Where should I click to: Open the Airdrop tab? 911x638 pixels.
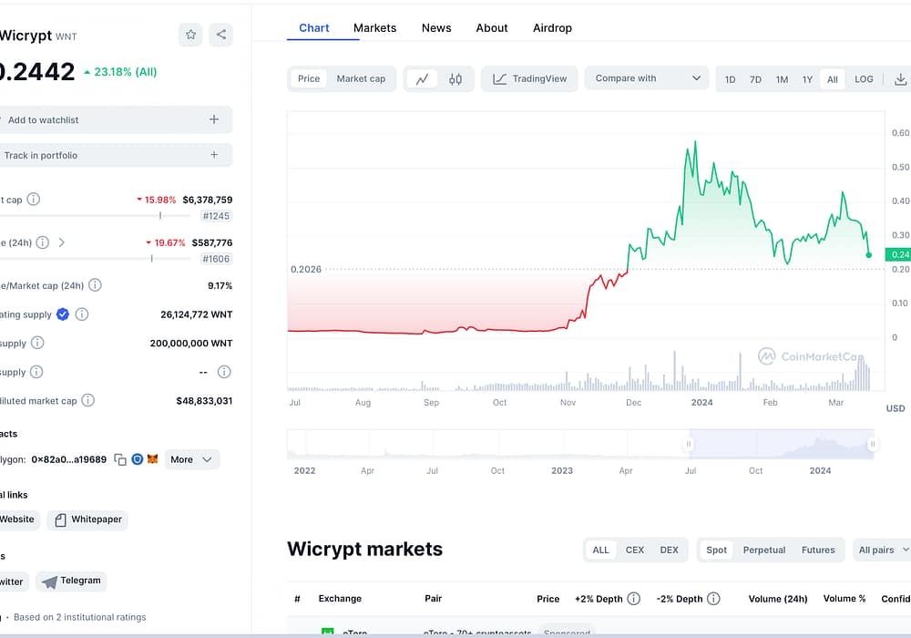(x=552, y=28)
